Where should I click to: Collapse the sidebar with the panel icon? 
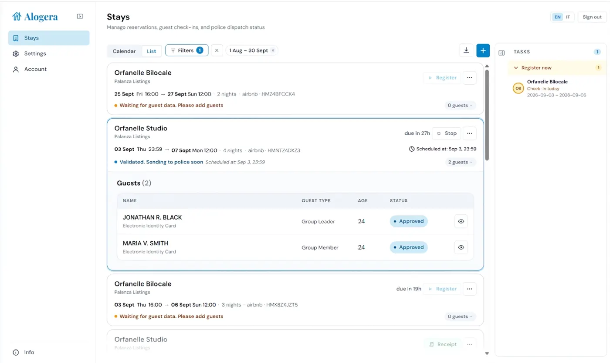[80, 17]
